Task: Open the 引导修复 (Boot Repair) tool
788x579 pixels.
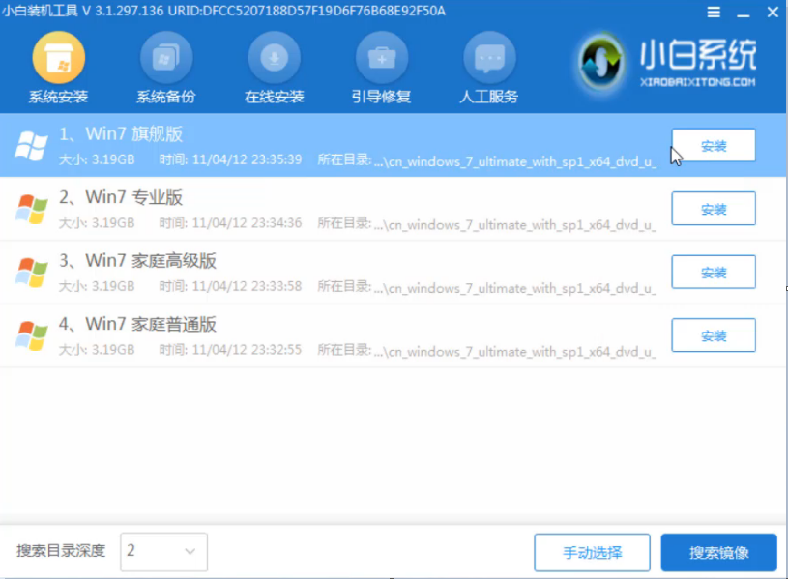Action: click(381, 65)
